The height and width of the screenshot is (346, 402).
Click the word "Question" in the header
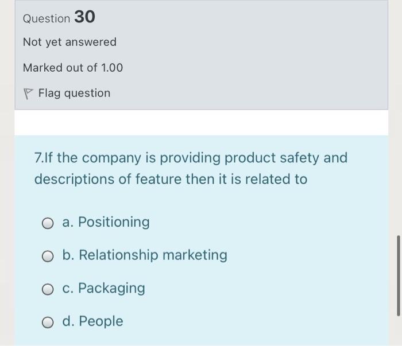(47, 18)
